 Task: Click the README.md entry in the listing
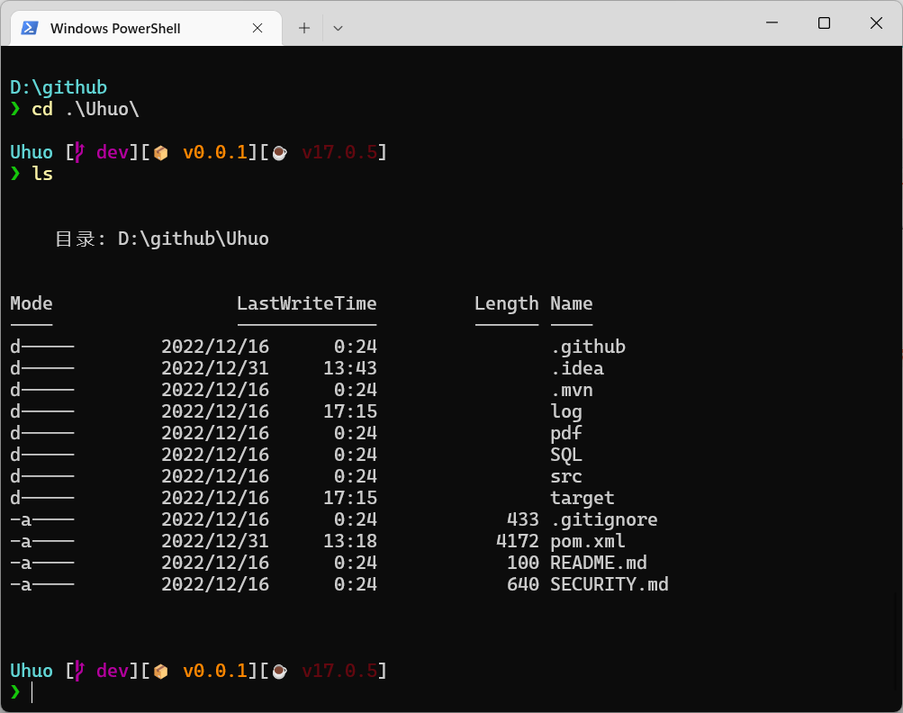[x=598, y=563]
